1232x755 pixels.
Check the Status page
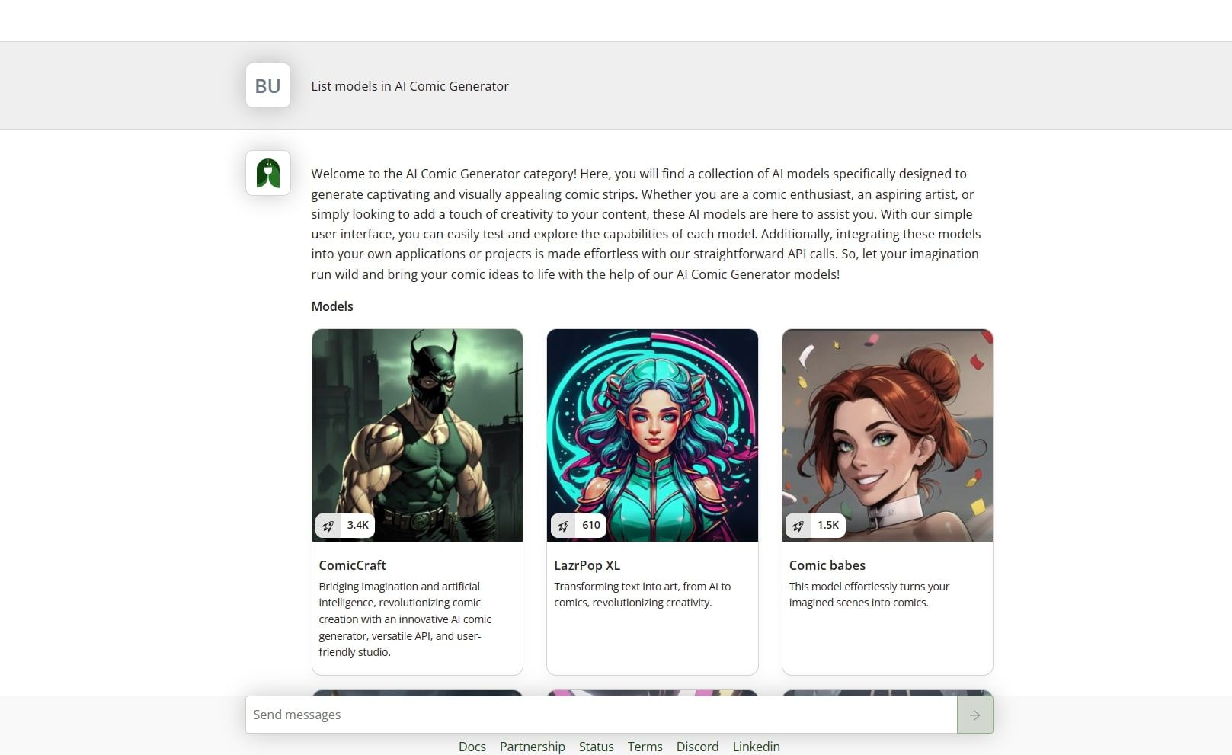(x=596, y=747)
